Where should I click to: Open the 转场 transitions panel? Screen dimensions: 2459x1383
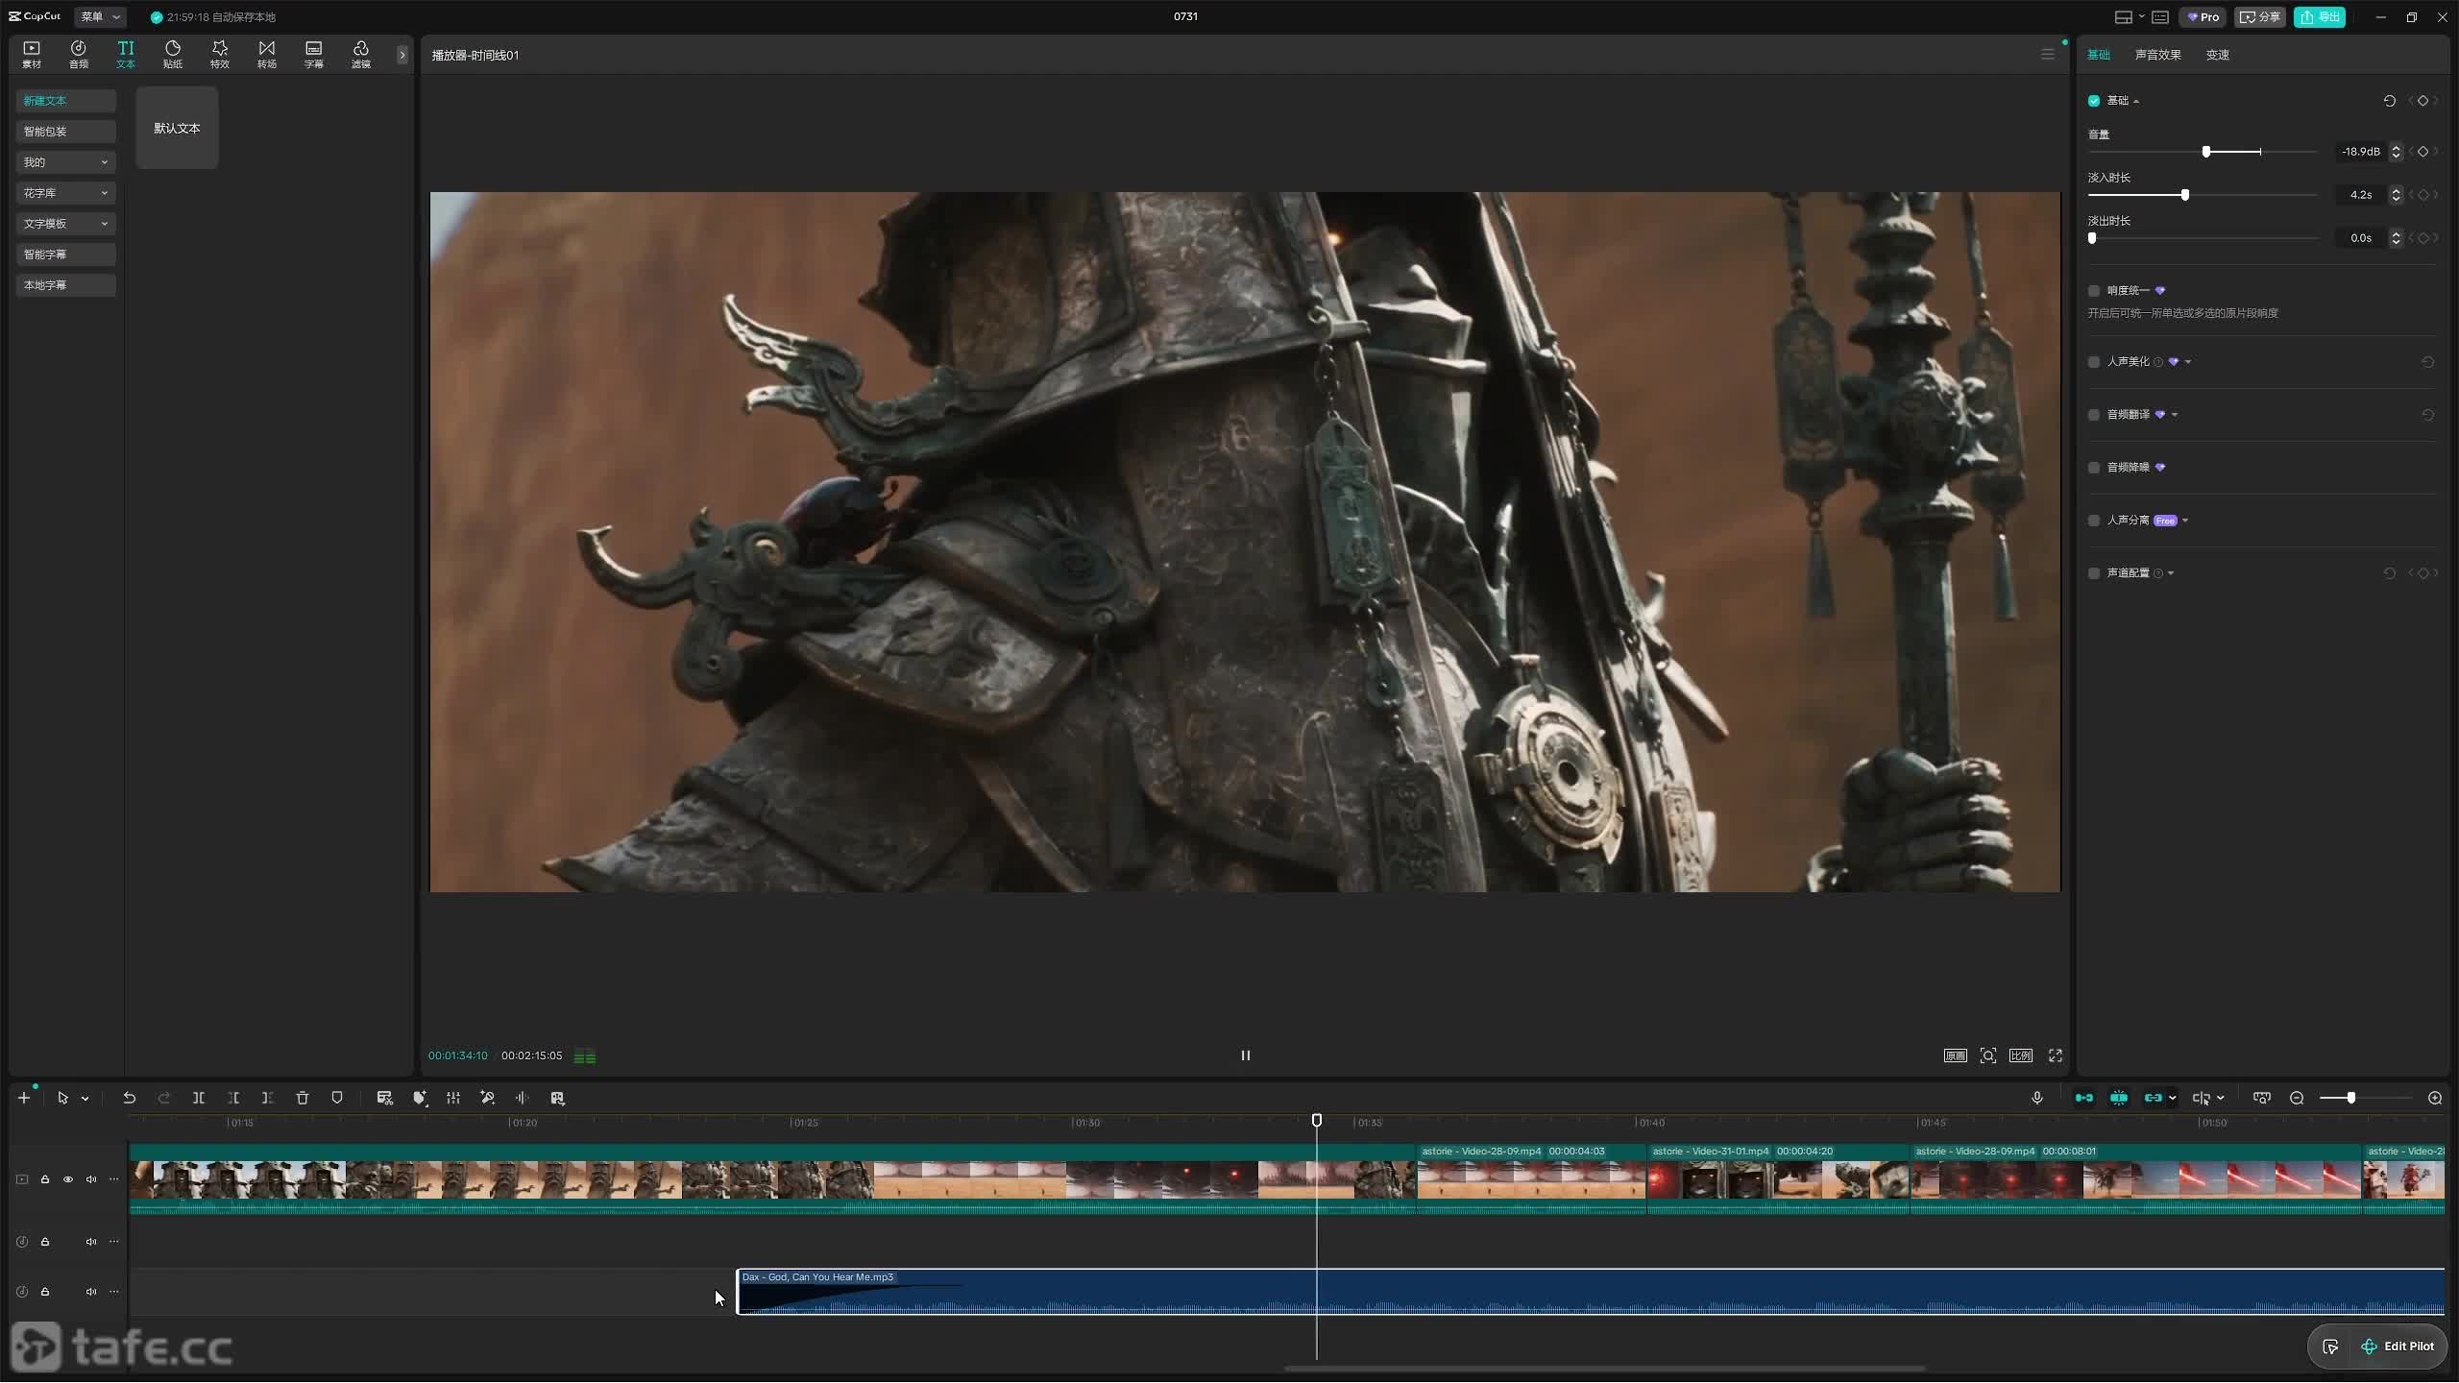pos(267,54)
